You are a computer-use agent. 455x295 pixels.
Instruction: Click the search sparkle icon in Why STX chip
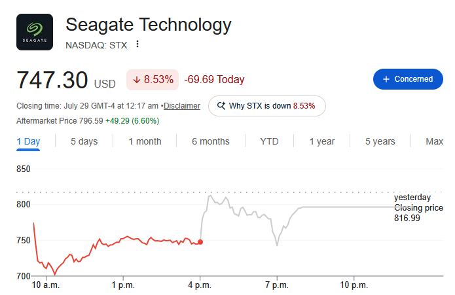pos(221,106)
